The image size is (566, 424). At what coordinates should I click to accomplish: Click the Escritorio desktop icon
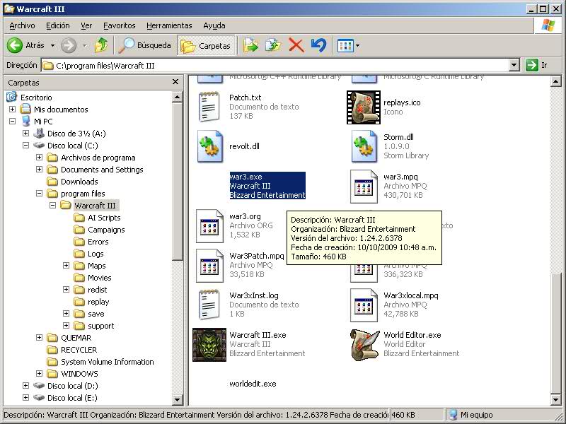tap(11, 97)
